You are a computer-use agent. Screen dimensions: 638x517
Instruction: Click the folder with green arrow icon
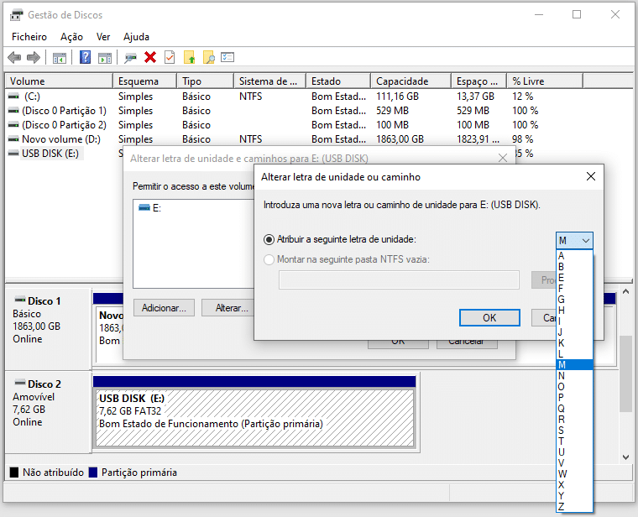point(190,57)
